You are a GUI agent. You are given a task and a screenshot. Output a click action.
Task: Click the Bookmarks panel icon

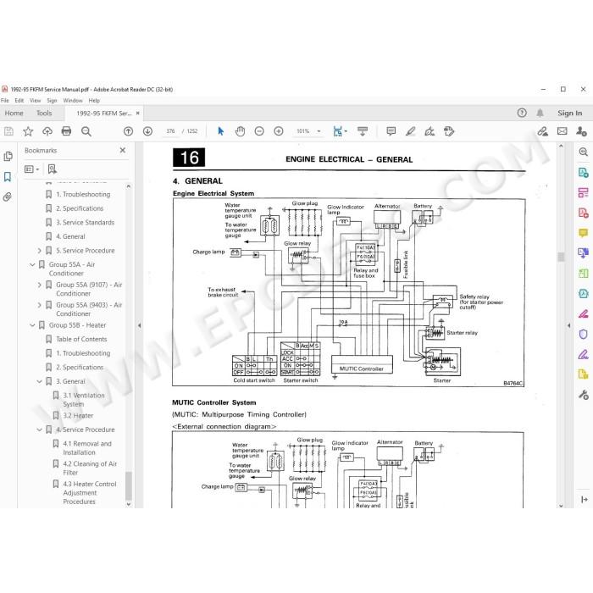point(8,176)
